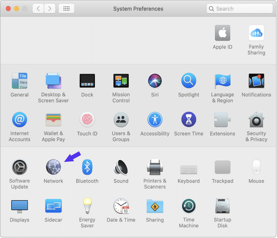Open Screen Time settings
Viewport: 277px width, 238px height.
189,120
